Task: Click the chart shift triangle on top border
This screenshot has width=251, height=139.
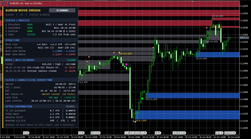Action: tap(192, 2)
